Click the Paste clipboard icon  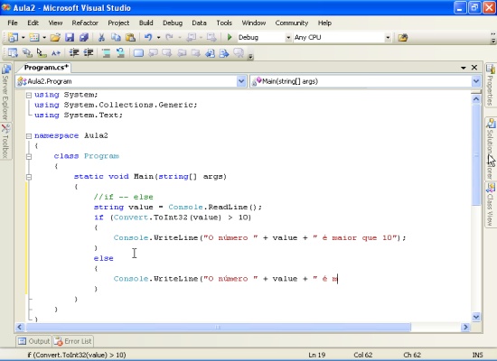coord(130,37)
